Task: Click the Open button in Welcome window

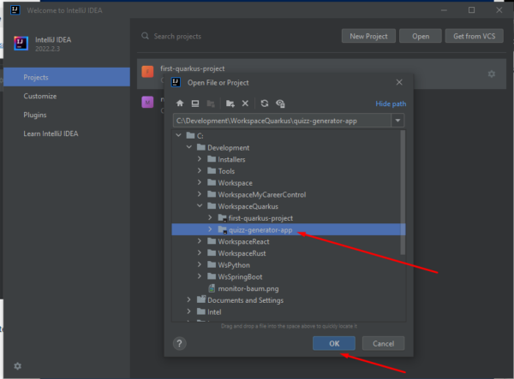Action: [x=421, y=36]
